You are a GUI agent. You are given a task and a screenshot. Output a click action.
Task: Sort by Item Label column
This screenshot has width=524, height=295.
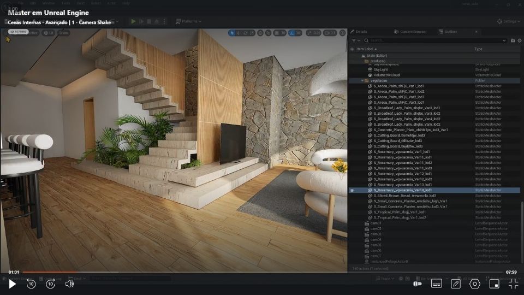pos(366,49)
